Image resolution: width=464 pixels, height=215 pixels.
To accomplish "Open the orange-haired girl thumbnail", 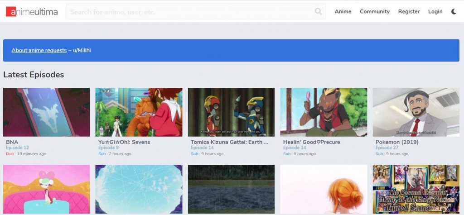I will [324, 189].
